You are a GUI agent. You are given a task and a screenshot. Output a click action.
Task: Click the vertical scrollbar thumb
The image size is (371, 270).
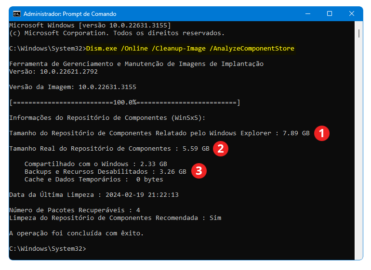[359, 33]
